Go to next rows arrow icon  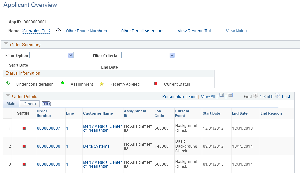[x=277, y=95]
